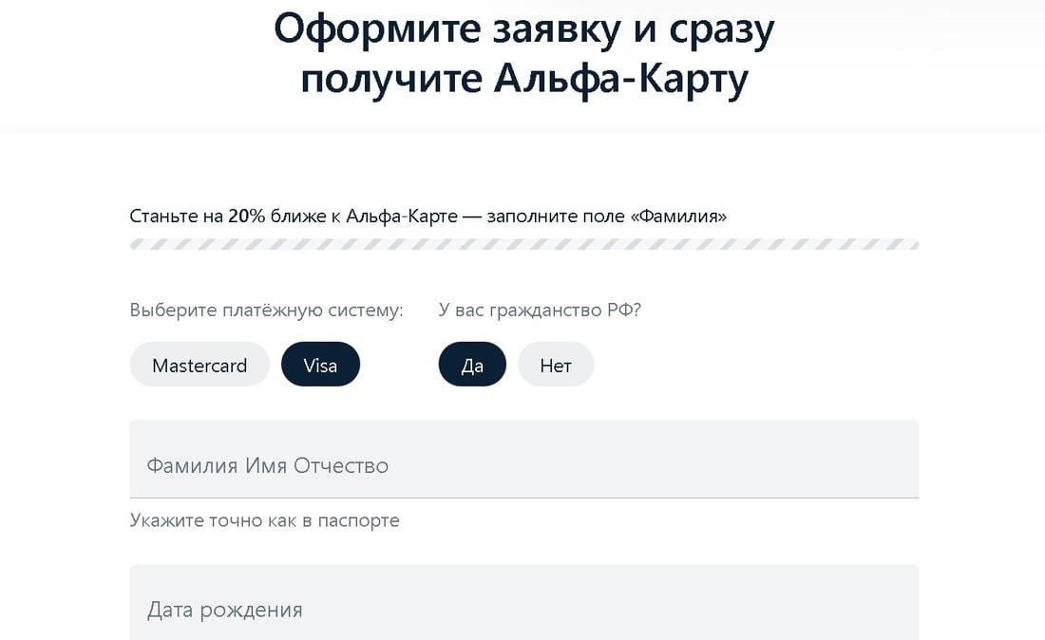The image size is (1045, 640).
Task: Click the striped application progress bar
Action: [x=523, y=245]
